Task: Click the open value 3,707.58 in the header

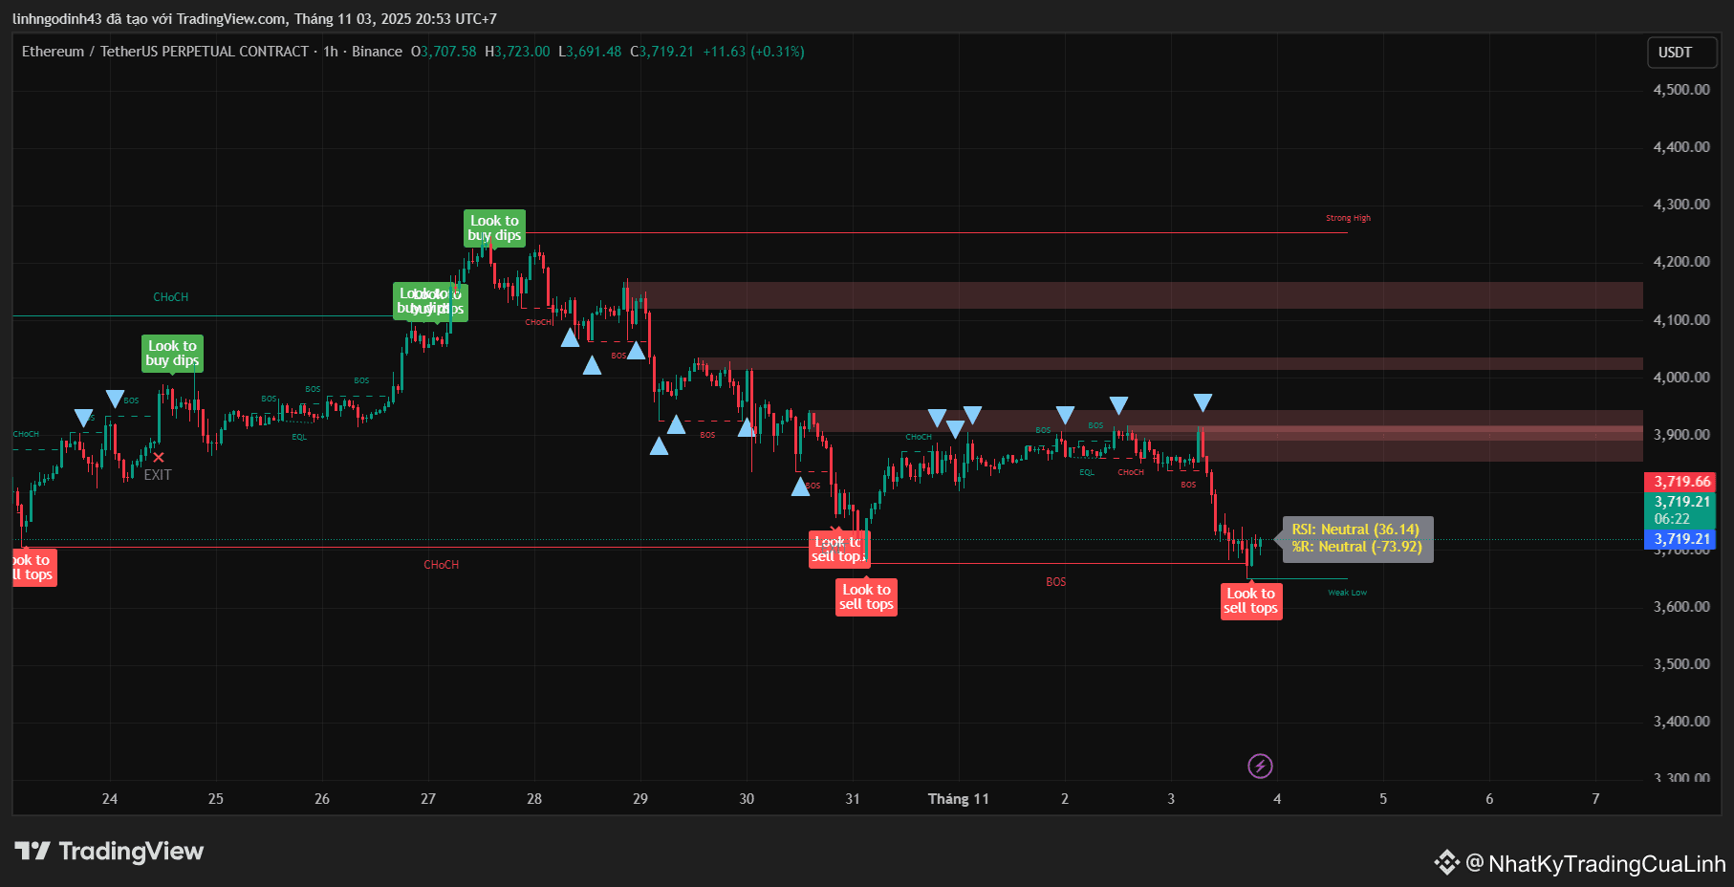Action: (x=448, y=52)
